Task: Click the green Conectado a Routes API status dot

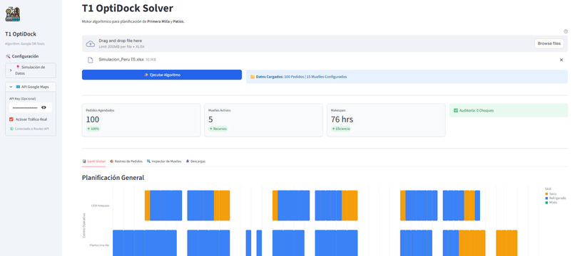Action: [11, 129]
